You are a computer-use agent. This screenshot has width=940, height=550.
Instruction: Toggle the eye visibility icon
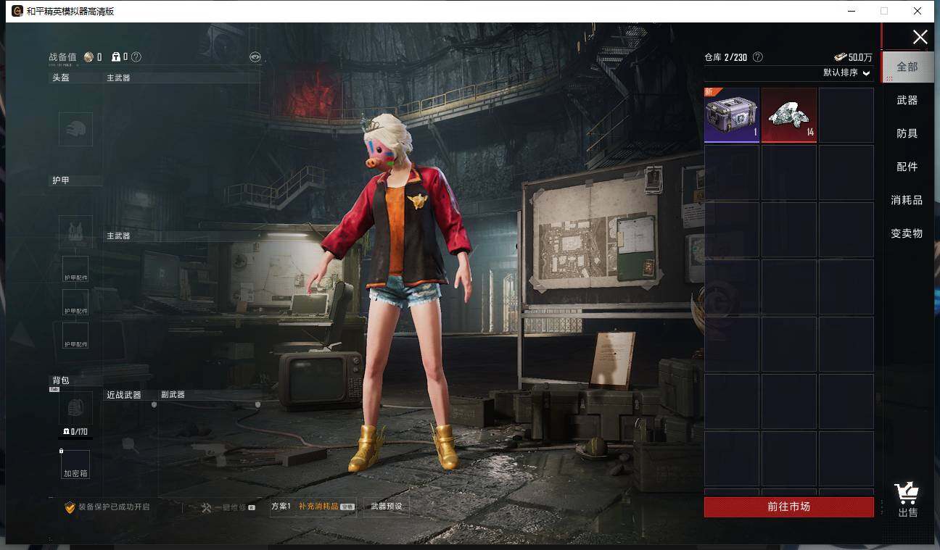tap(255, 57)
